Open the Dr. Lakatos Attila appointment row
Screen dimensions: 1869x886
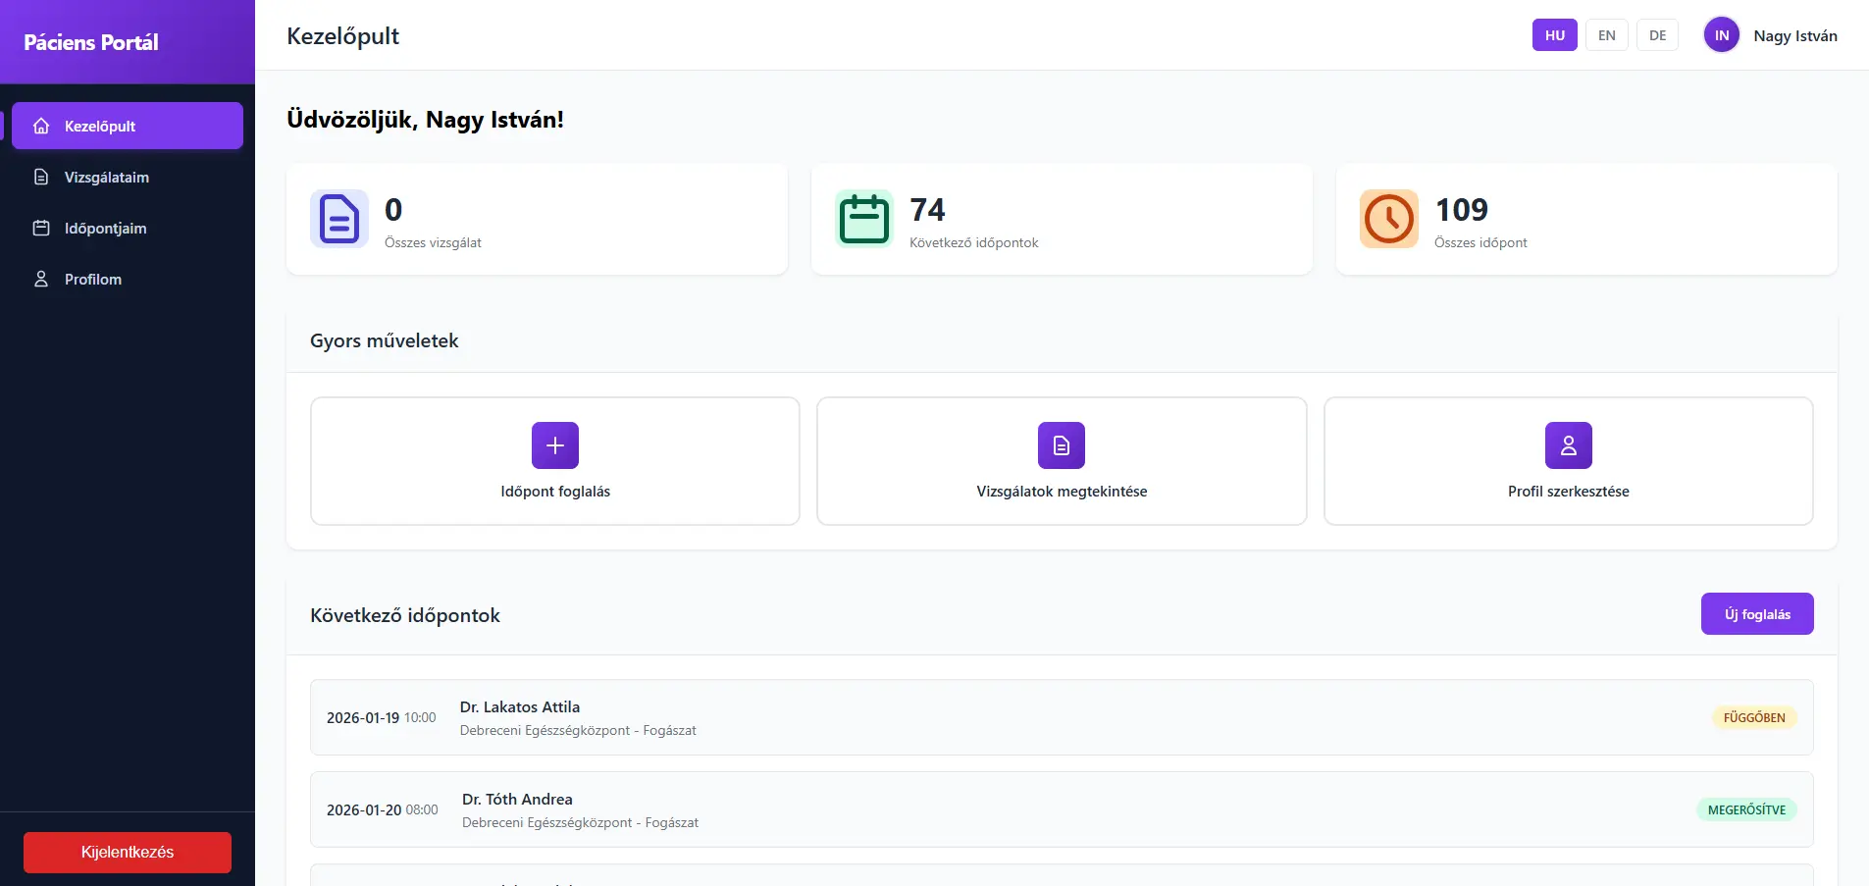1061,717
